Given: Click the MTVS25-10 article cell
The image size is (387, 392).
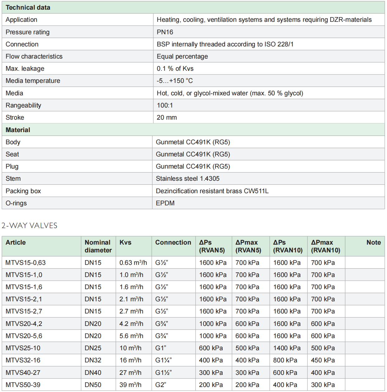Looking at the screenshot, I should pyautogui.click(x=23, y=348).
